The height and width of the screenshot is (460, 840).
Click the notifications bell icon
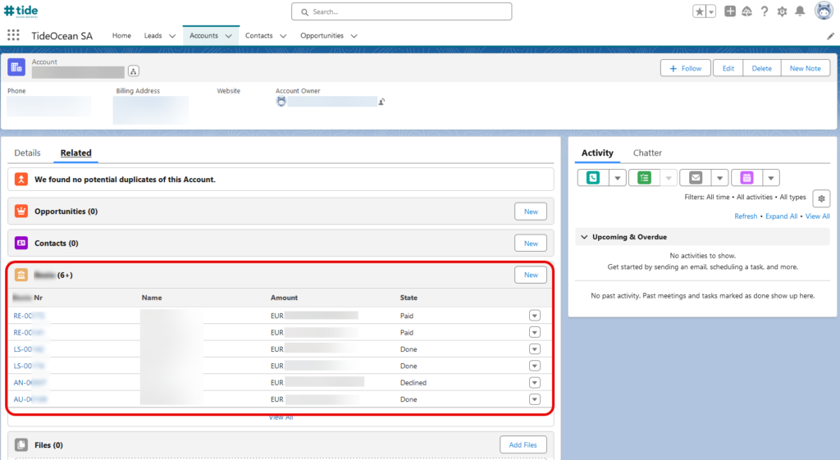(800, 11)
